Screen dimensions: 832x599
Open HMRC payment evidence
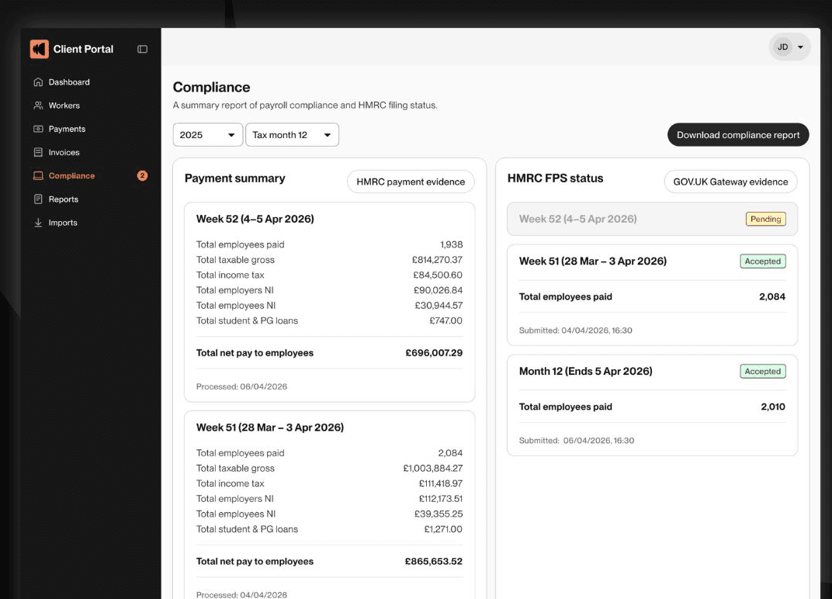[x=411, y=182]
